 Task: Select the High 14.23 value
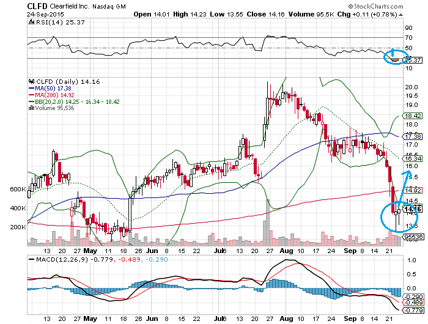(x=190, y=15)
